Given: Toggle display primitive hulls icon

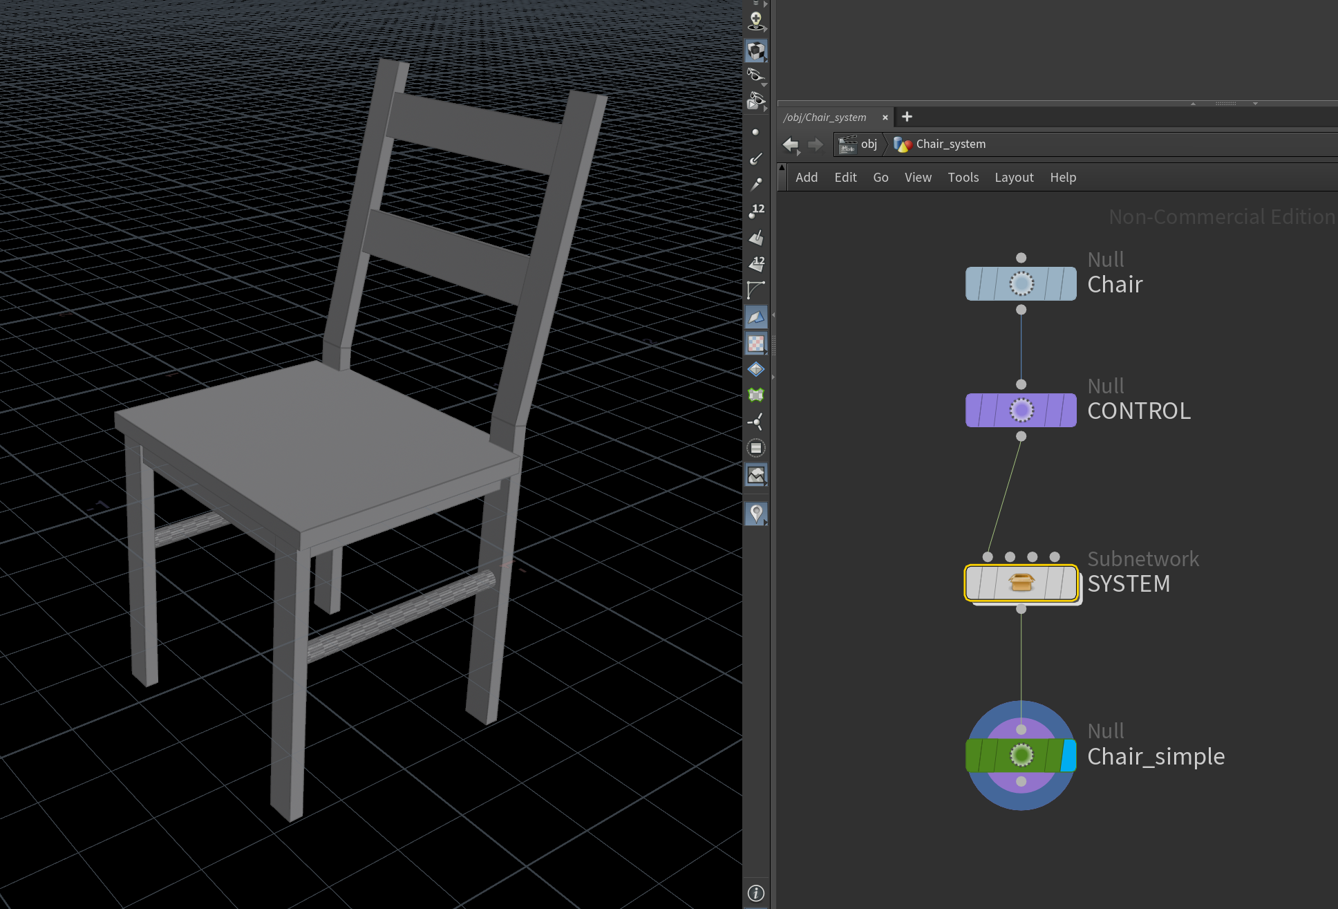Looking at the screenshot, I should 756,290.
